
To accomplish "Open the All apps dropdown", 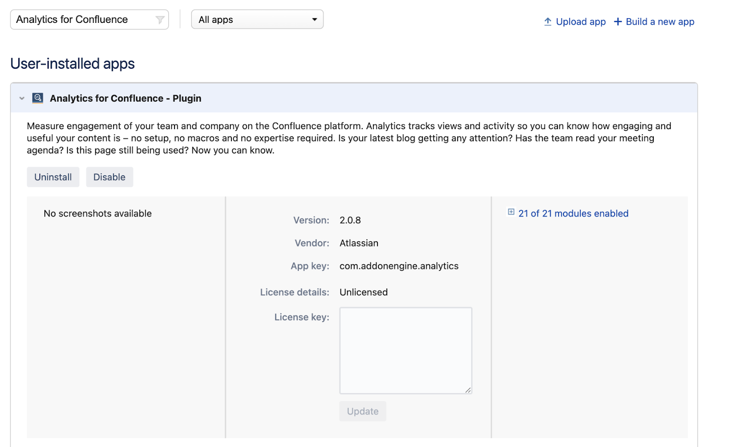I will click(x=257, y=20).
